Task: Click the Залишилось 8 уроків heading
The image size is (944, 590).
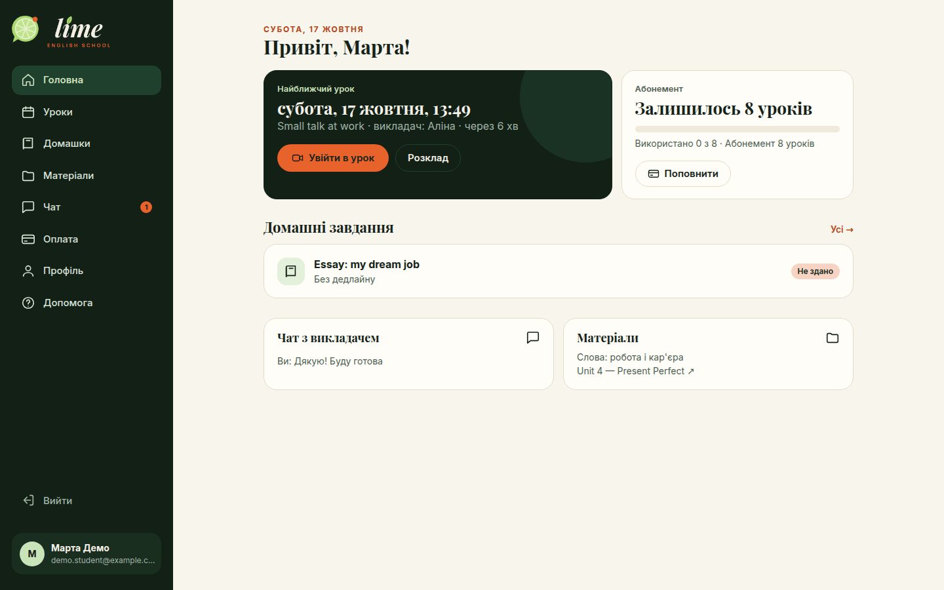Action: [724, 109]
